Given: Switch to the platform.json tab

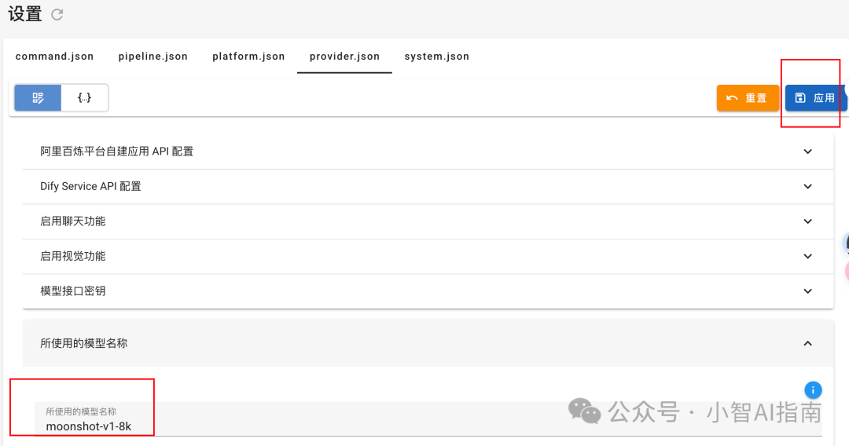Looking at the screenshot, I should point(248,57).
